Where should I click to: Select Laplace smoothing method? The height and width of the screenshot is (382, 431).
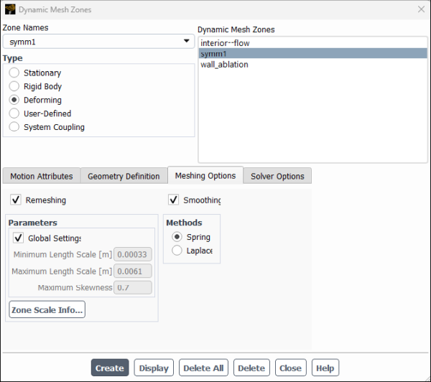coord(177,251)
